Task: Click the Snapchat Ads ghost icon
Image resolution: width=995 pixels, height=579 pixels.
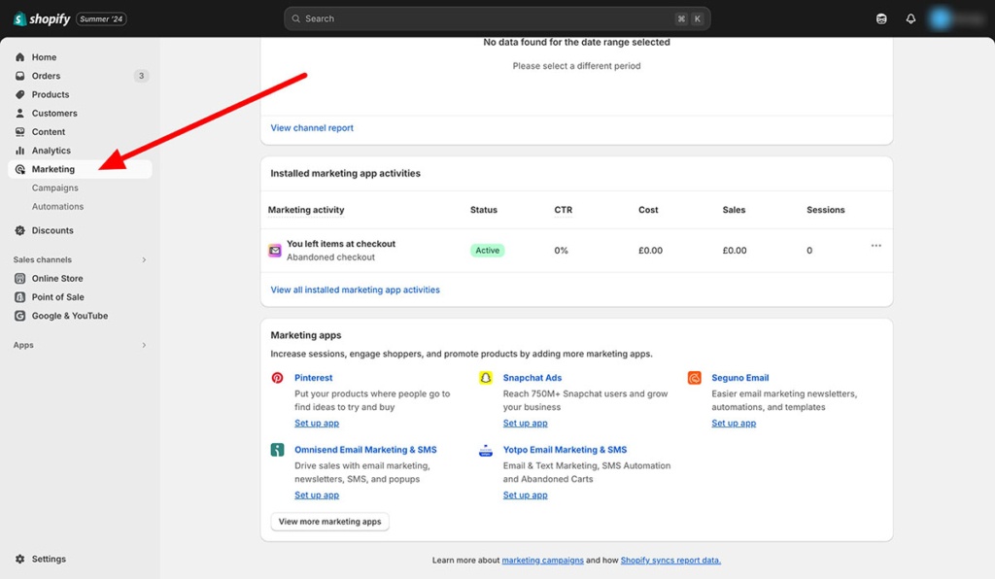Action: (x=486, y=378)
